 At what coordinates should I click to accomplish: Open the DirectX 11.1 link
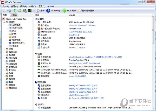(x=74, y=35)
